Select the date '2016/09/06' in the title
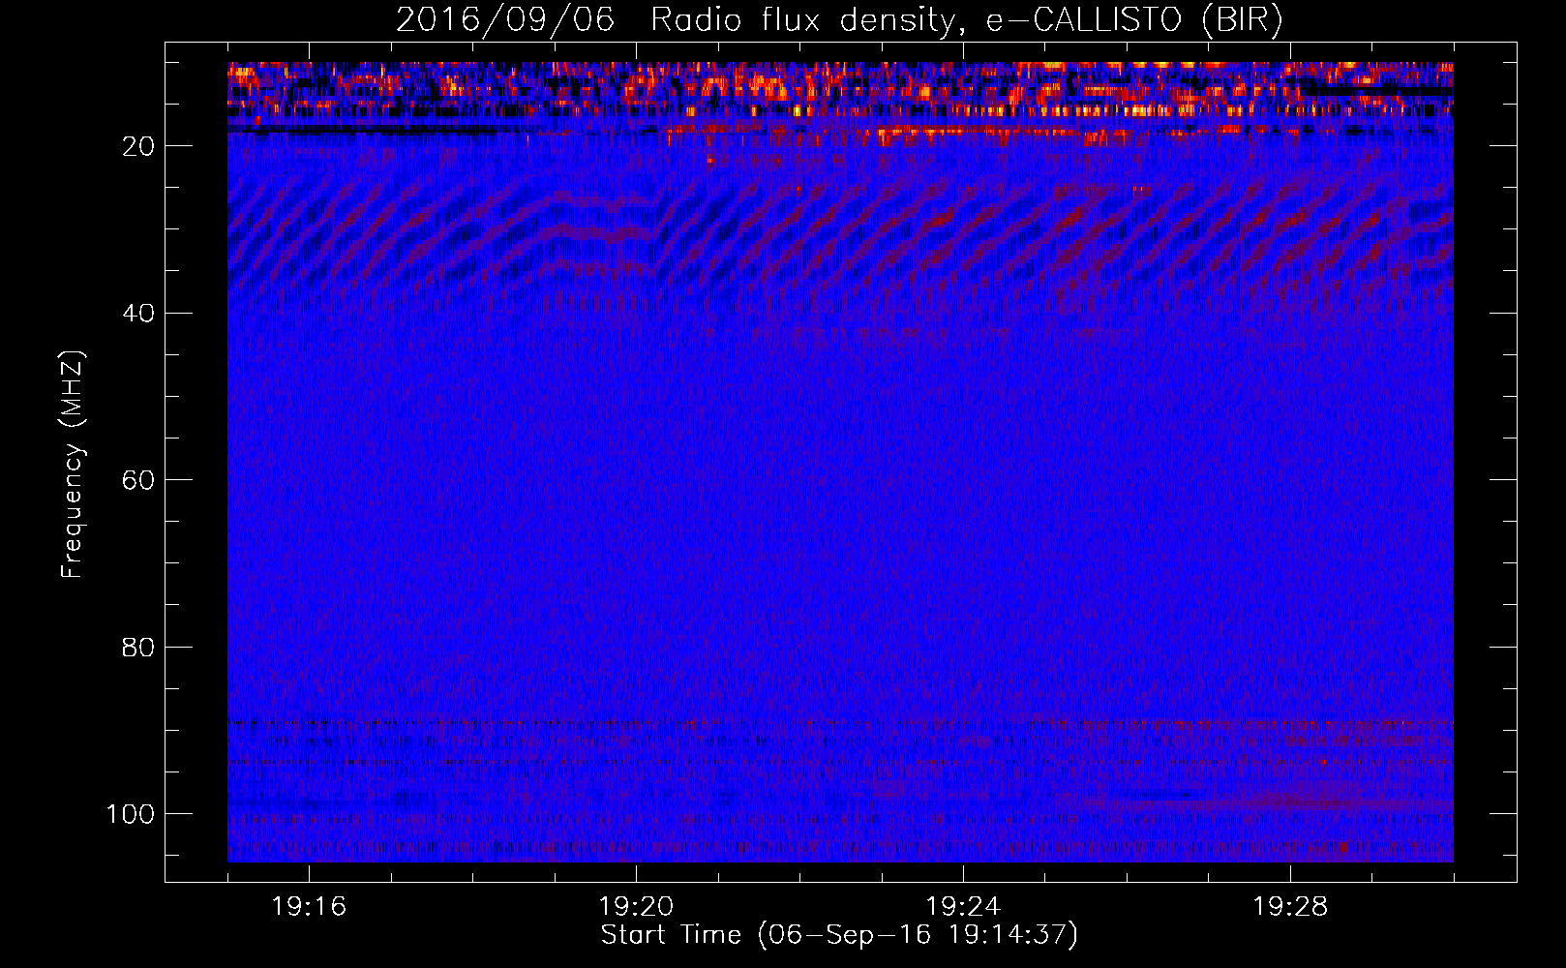 505,20
